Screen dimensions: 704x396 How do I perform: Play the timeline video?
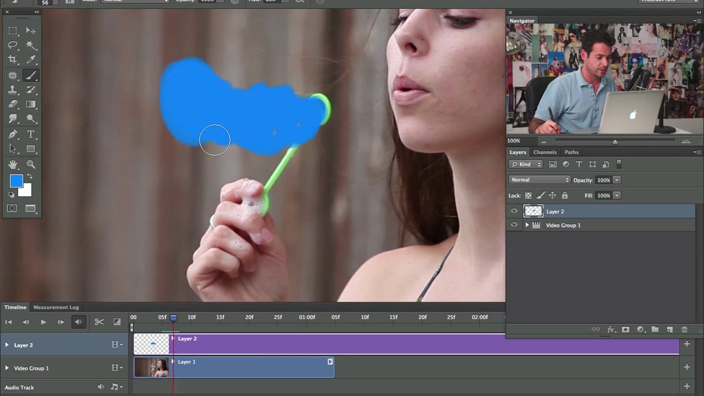43,322
